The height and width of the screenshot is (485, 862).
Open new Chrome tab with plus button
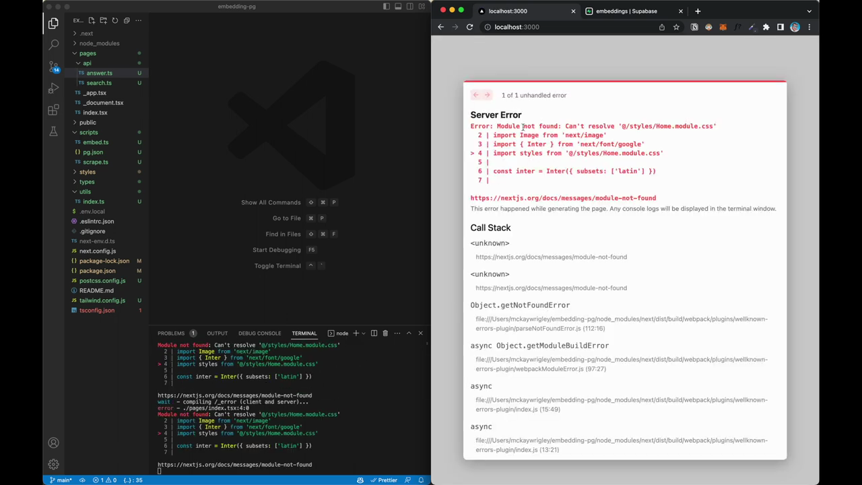[x=698, y=11]
